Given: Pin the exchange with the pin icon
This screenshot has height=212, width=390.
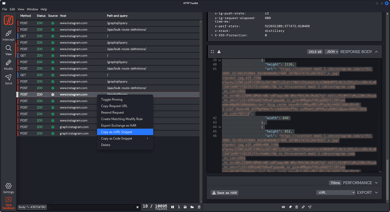Looking at the screenshot, I should tap(290, 207).
